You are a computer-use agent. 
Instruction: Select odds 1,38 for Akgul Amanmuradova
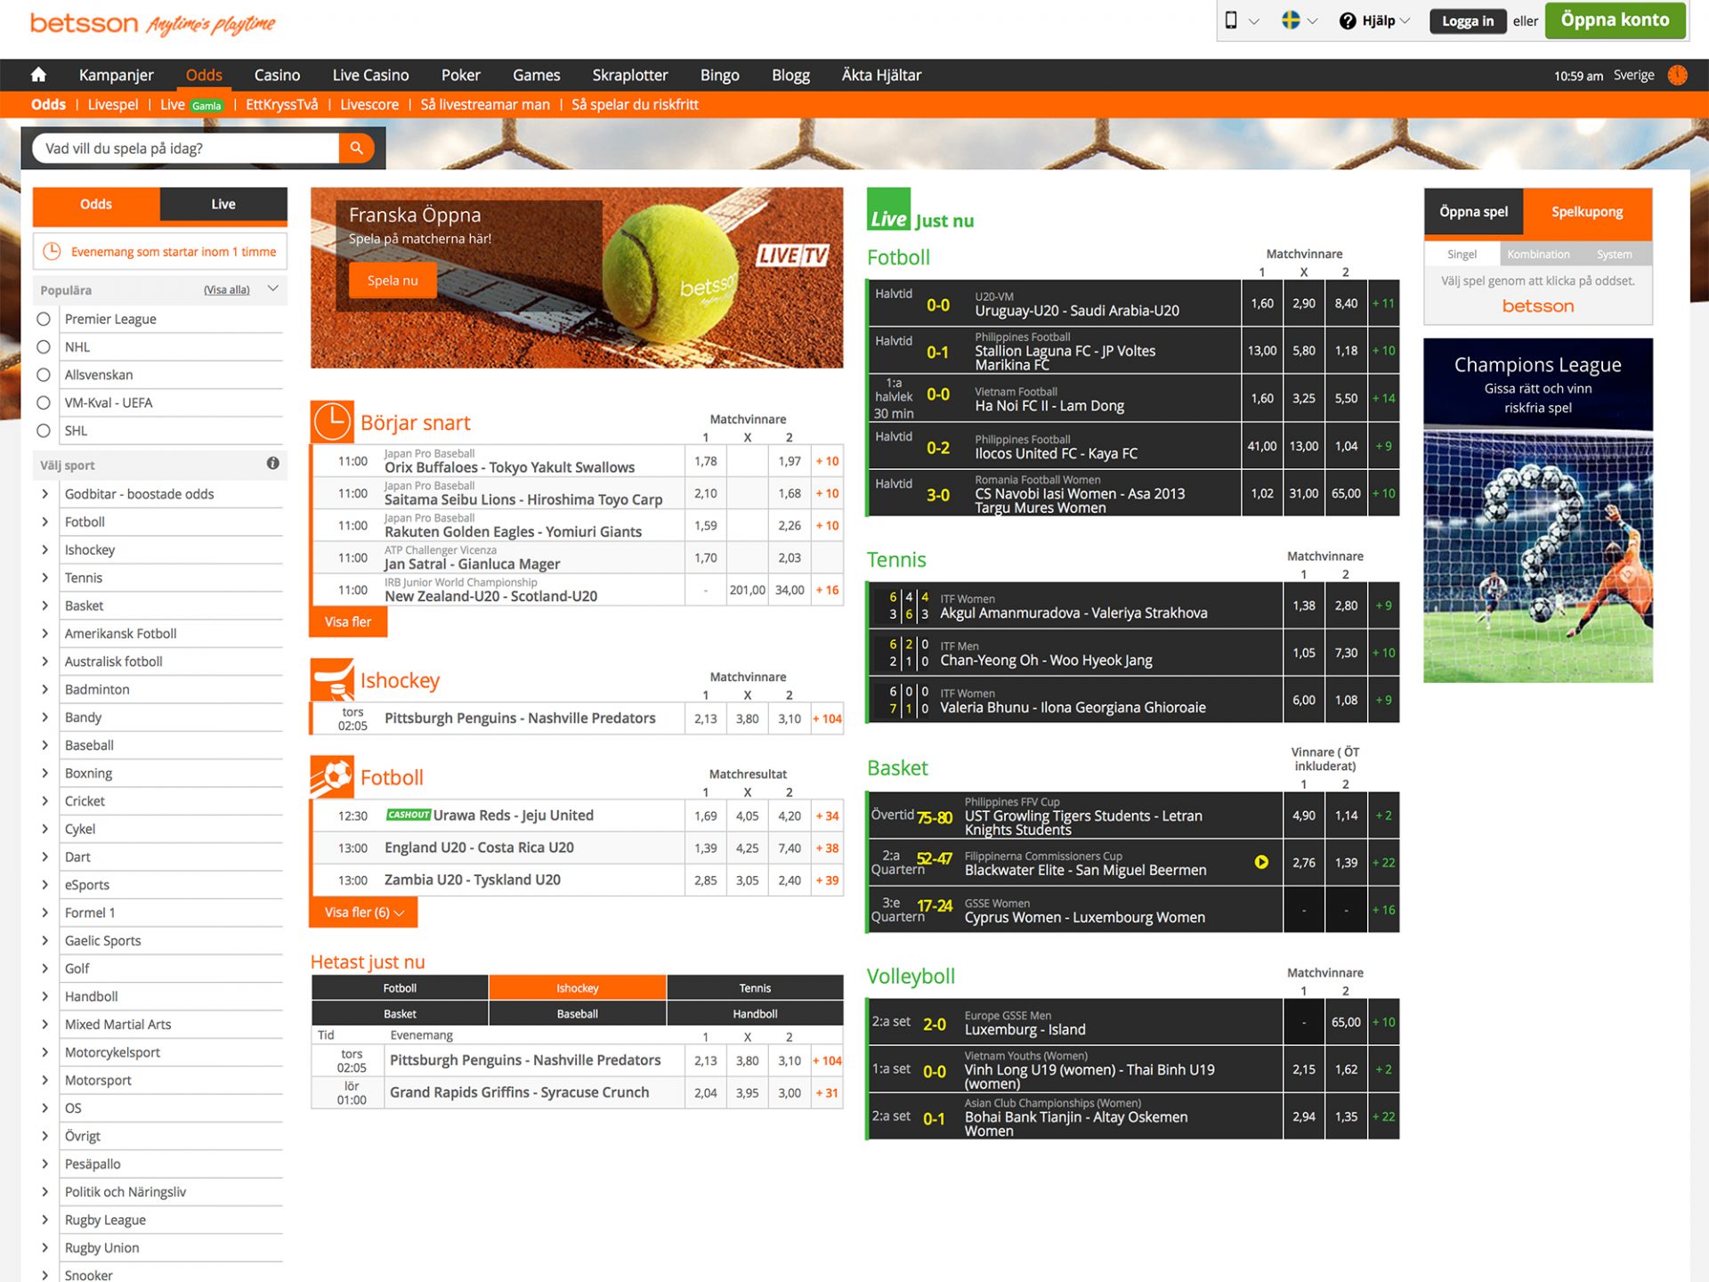click(x=1304, y=605)
